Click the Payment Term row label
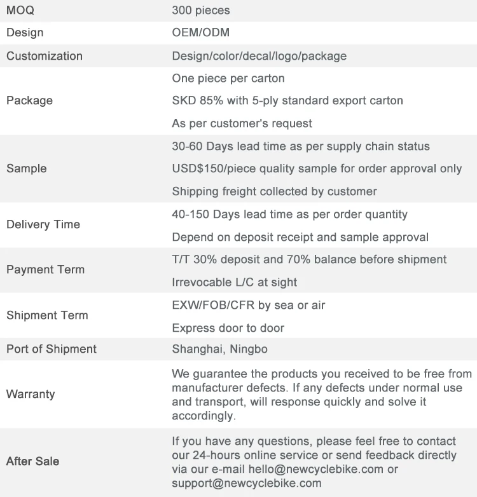This screenshot has width=477, height=497. [45, 269]
